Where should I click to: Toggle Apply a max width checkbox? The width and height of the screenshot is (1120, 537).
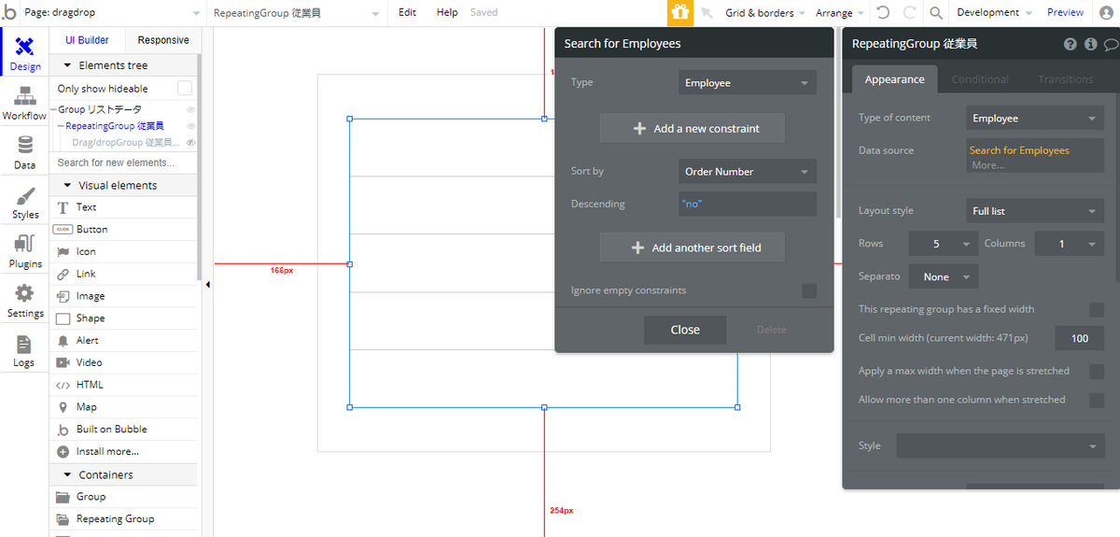(1097, 372)
